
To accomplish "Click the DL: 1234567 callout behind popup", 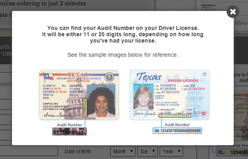I will coord(232,152).
